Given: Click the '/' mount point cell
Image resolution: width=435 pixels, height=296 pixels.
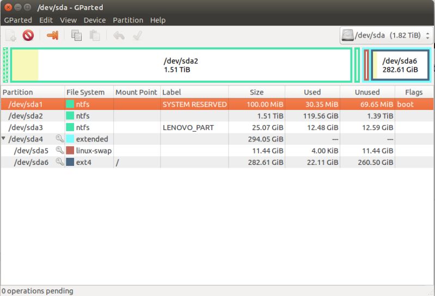Looking at the screenshot, I should [x=137, y=162].
